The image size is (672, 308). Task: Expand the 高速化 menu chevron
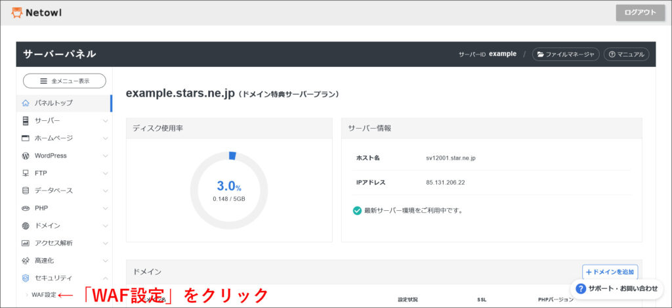tap(106, 261)
